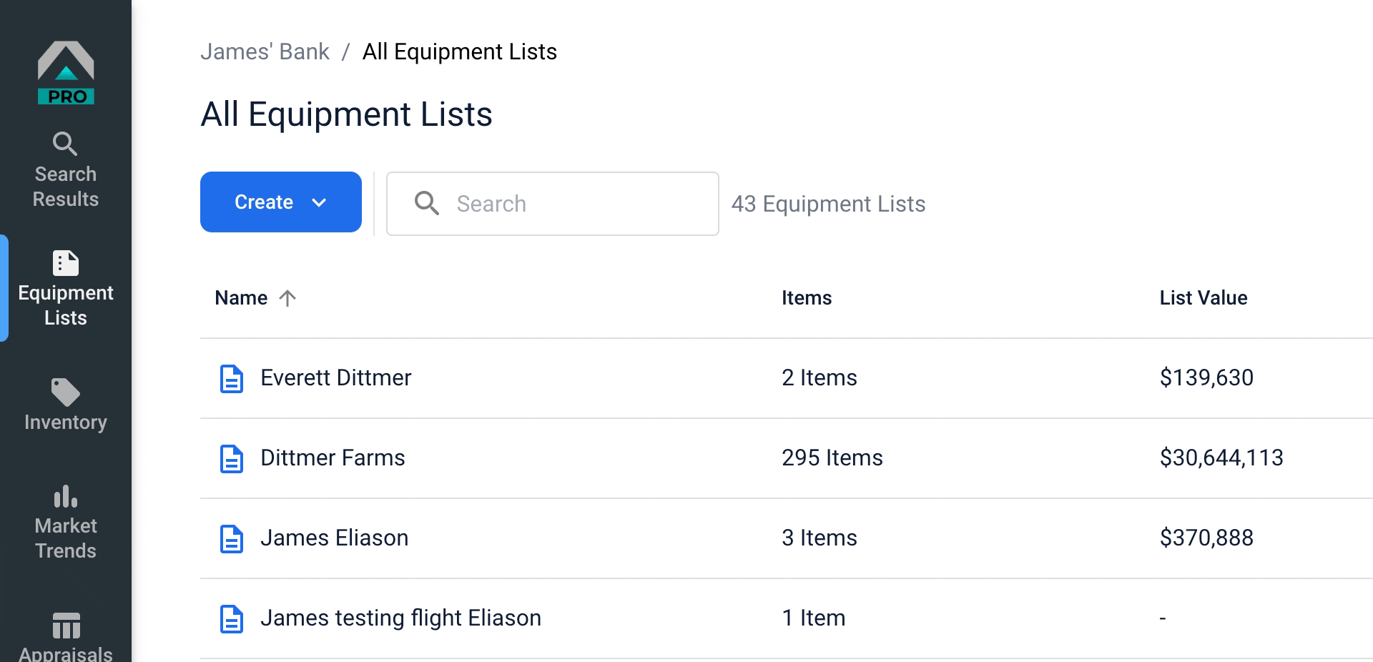Open the Dittmer Farms equipment list
Viewport: 1373px width, 662px height.
[333, 458]
